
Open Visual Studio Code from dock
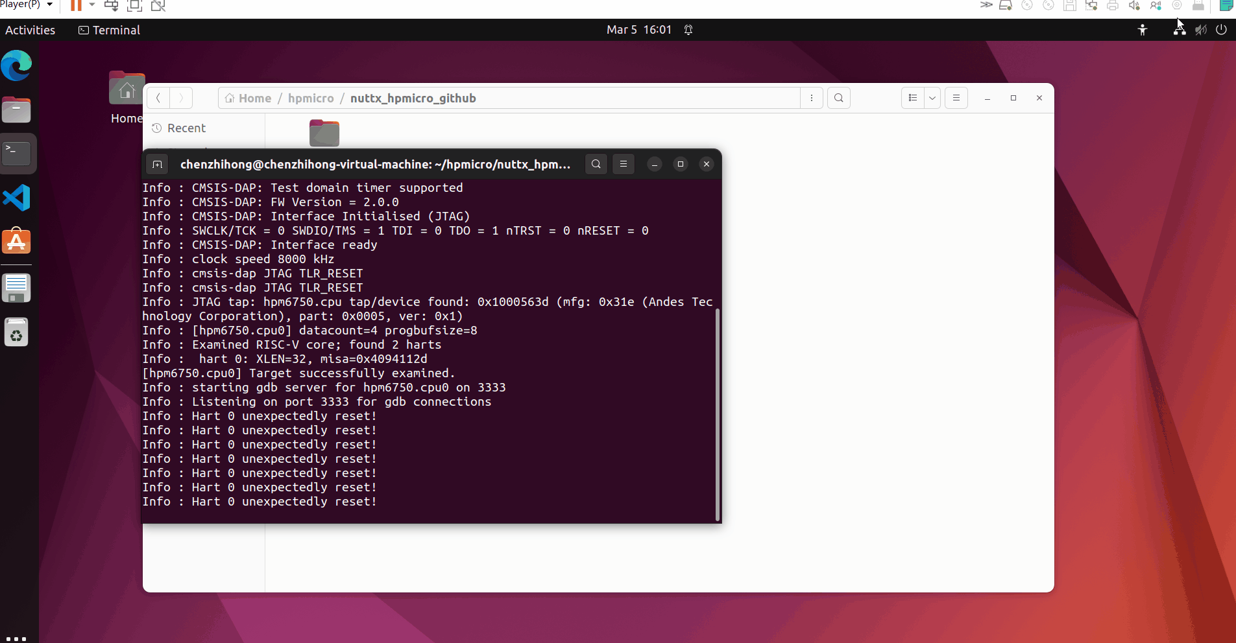(x=17, y=198)
